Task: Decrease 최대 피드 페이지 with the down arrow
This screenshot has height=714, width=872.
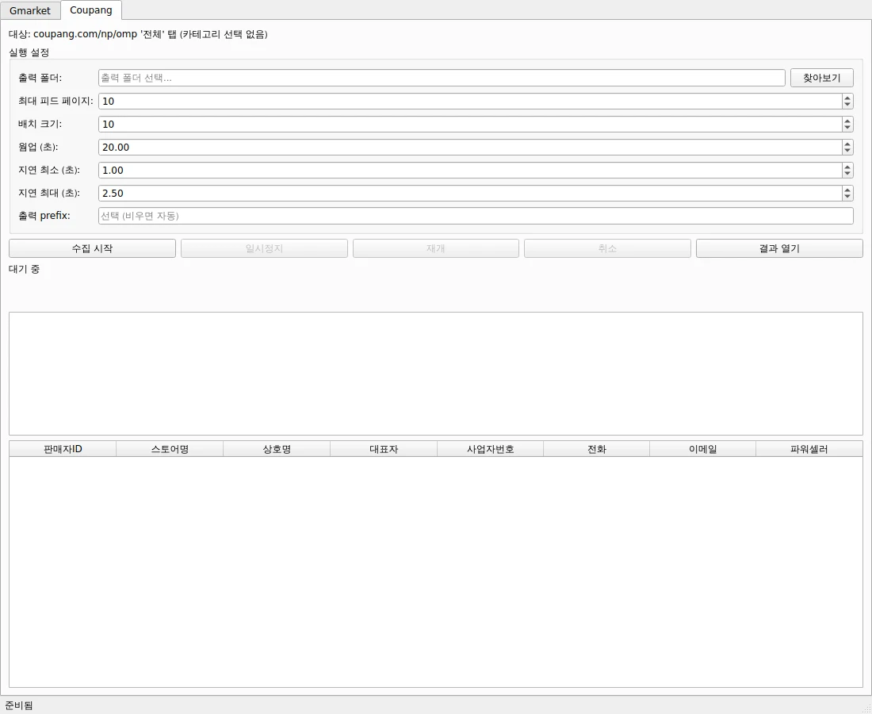Action: (847, 105)
